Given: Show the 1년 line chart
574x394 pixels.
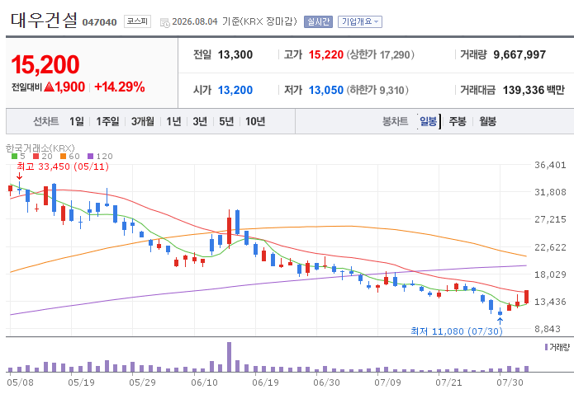Looking at the screenshot, I should (173, 121).
